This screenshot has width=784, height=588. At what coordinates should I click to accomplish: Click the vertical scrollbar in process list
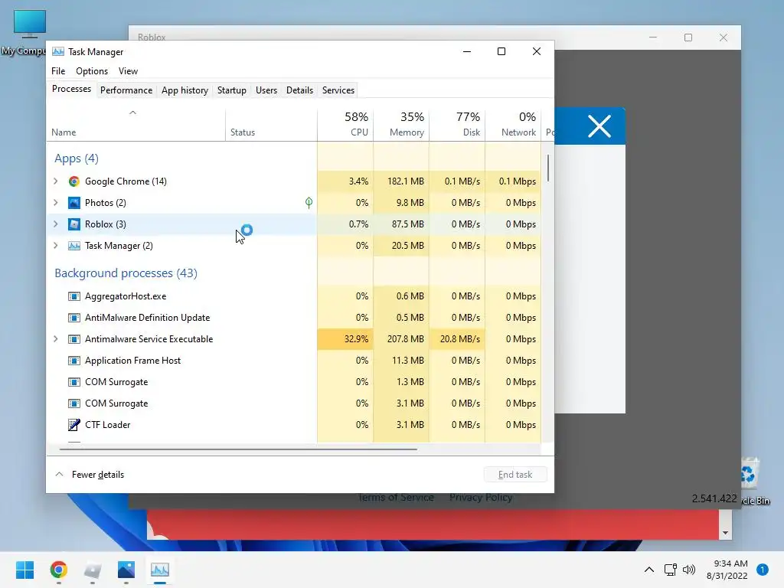(548, 168)
